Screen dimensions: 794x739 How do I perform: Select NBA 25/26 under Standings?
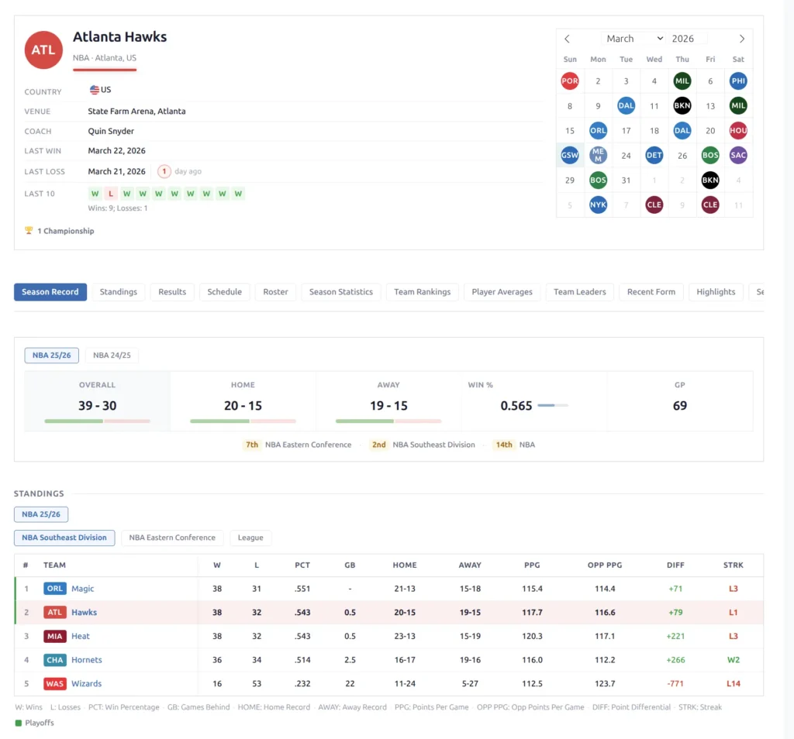click(x=41, y=514)
